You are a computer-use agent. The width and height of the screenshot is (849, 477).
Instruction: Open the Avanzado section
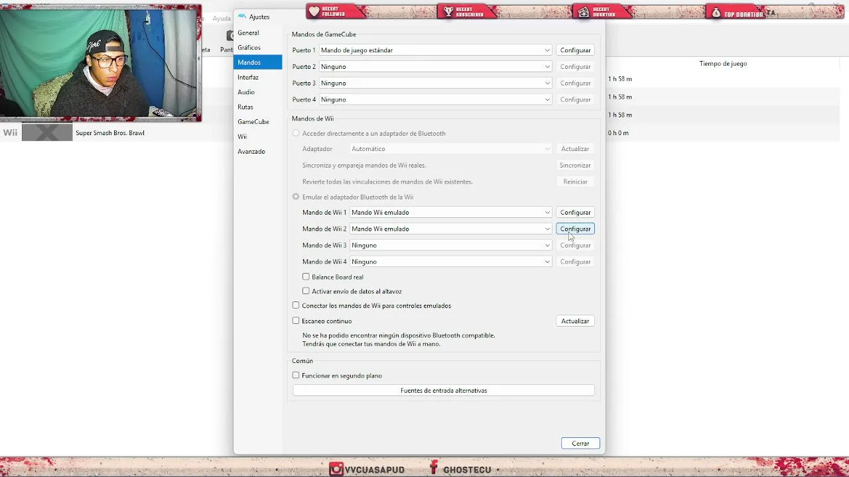258,152
